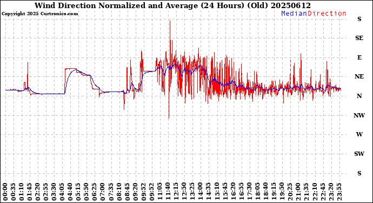This screenshot has width=373, height=203.
Task: Click the 04:40 time axis label
Action: [x=70, y=192]
